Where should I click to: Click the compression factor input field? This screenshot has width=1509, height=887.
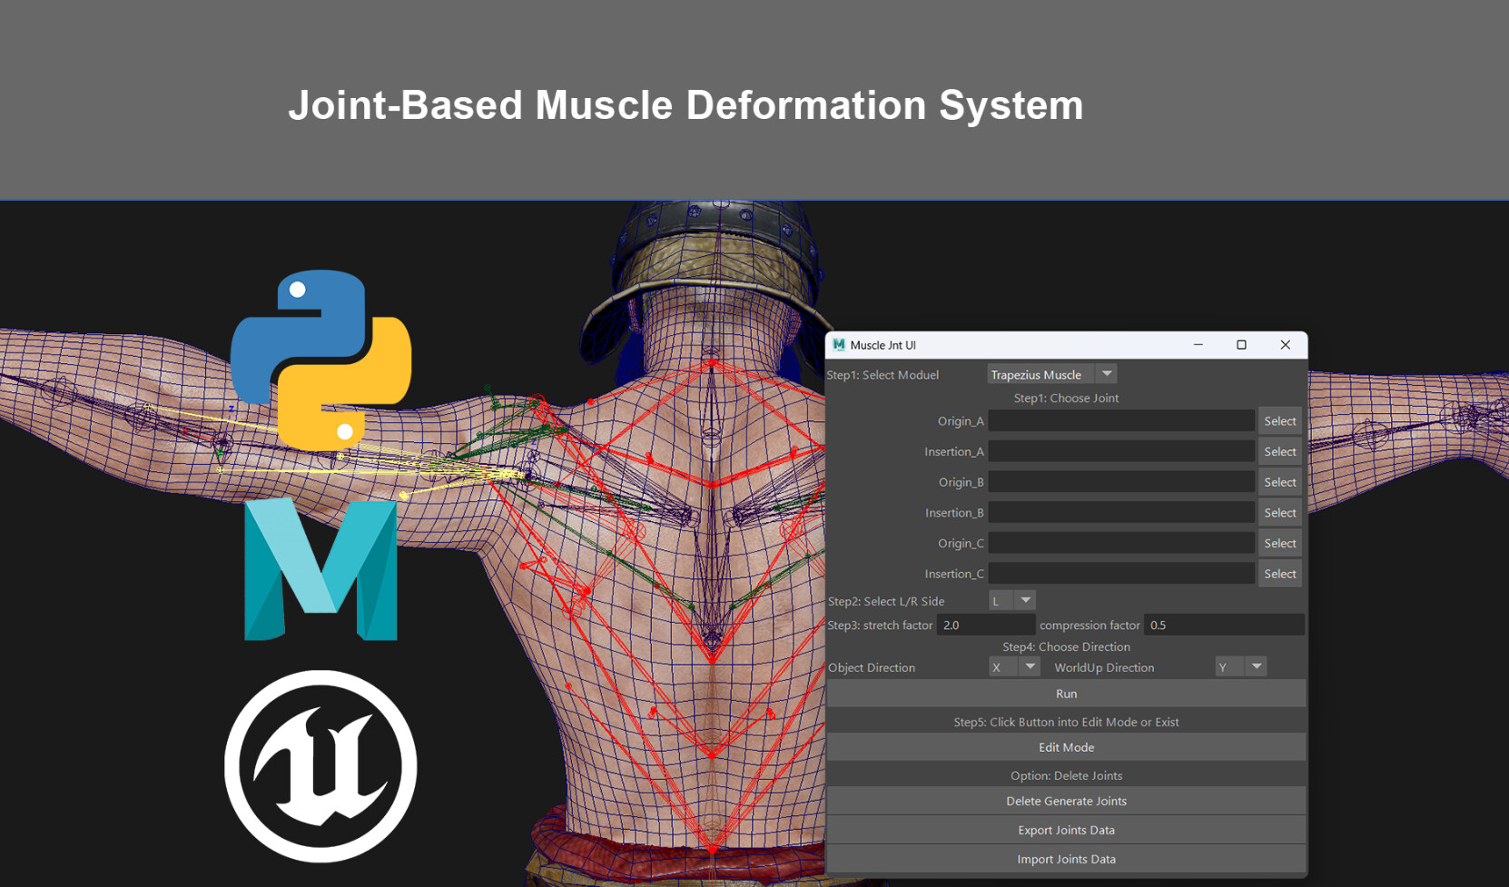[1223, 625]
